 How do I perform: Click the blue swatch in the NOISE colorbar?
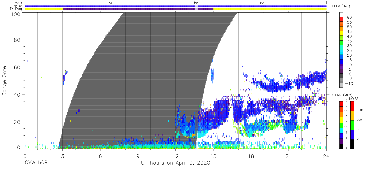point(352,135)
